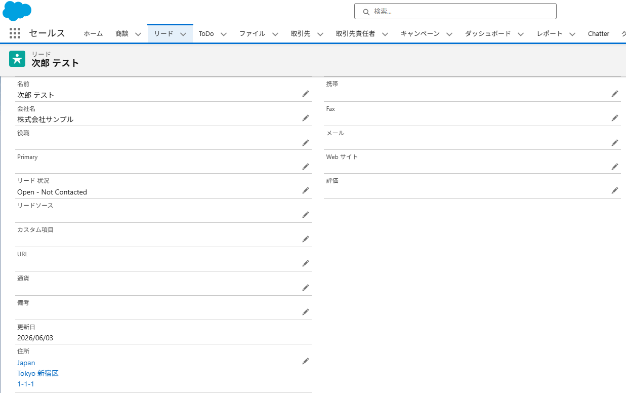Screen dimensions: 626x393
Task: Click the Japan address link
Action: click(x=26, y=363)
